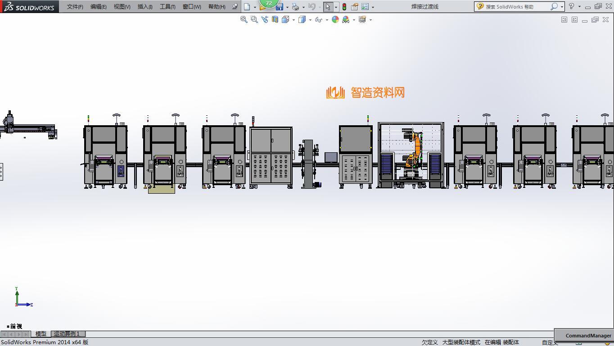Open the New document icon
This screenshot has width=614, height=346.
(x=247, y=7)
